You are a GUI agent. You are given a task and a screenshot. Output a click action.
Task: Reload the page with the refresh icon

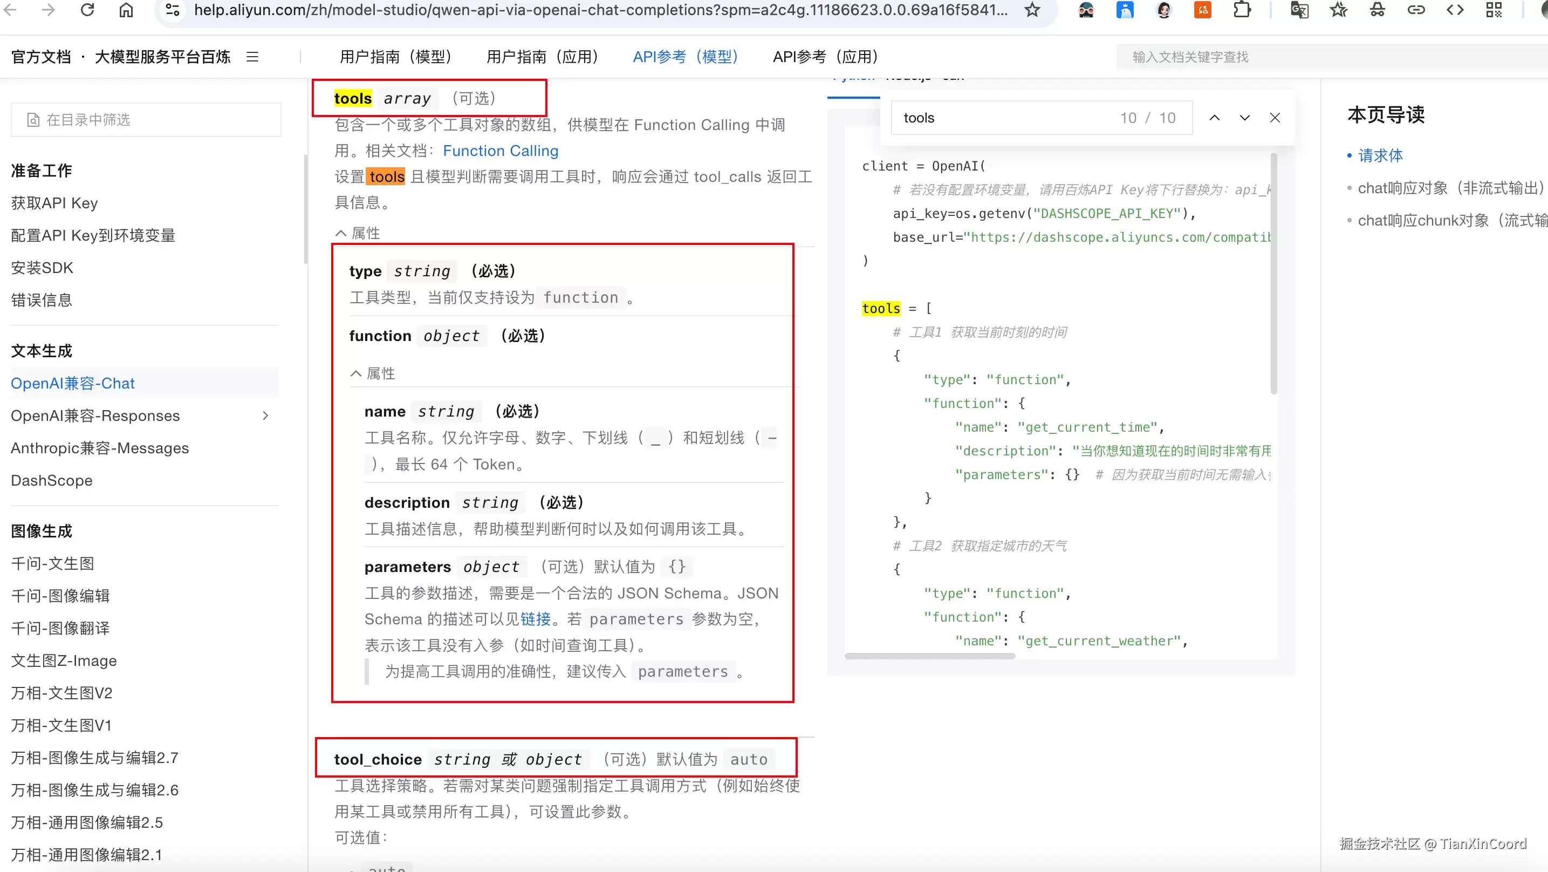88,10
